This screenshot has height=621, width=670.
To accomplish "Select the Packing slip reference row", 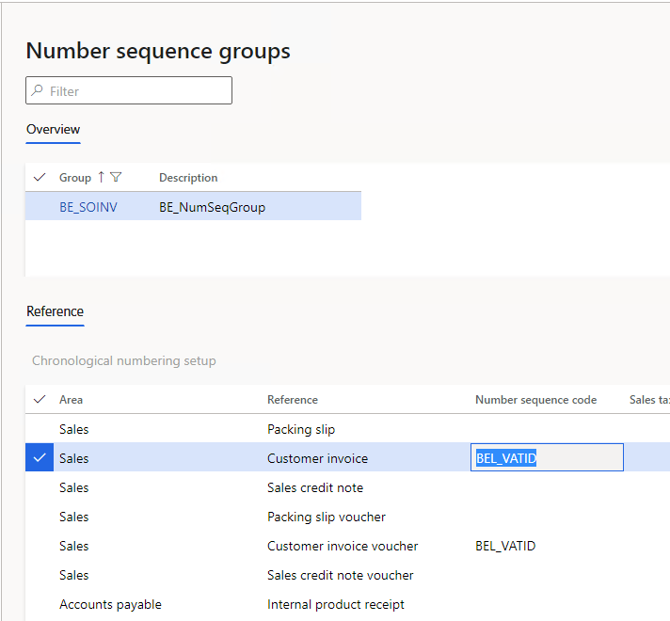I will click(x=301, y=429).
